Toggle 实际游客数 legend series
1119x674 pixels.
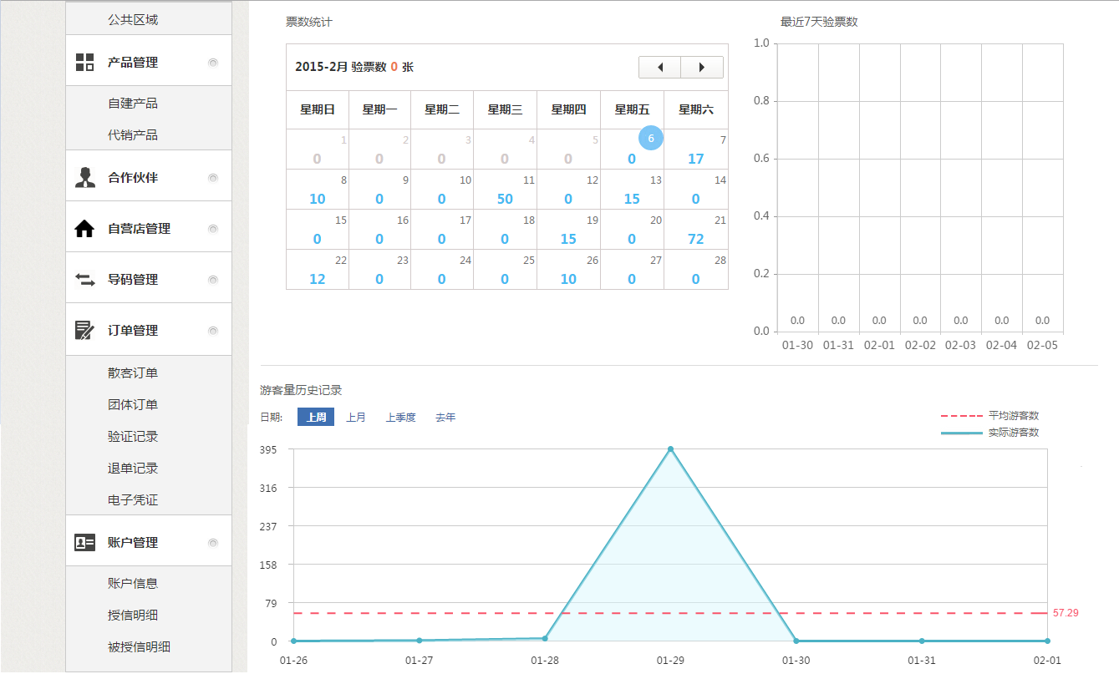990,433
